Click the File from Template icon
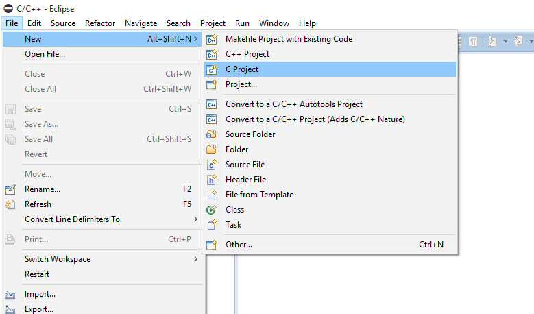Viewport: 534px width, 314px height. (x=212, y=195)
